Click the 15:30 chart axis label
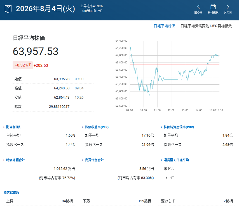Image resolution: width=239 pixels, height=207 pixels. 219,110
